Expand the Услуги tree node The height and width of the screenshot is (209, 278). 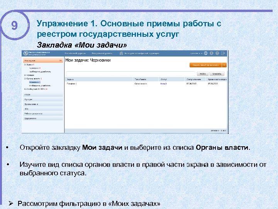pyautogui.click(x=25, y=65)
